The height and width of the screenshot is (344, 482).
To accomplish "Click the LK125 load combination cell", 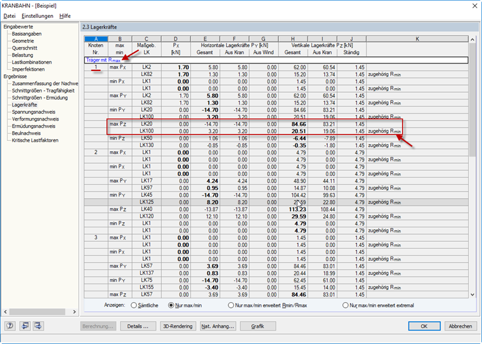I will pyautogui.click(x=147, y=202).
